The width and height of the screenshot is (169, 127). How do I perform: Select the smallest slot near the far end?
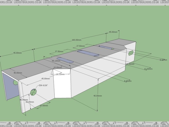tap(107, 47)
